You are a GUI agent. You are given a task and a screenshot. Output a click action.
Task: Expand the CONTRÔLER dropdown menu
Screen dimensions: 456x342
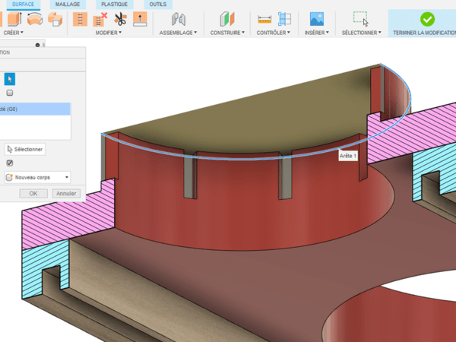pyautogui.click(x=274, y=33)
